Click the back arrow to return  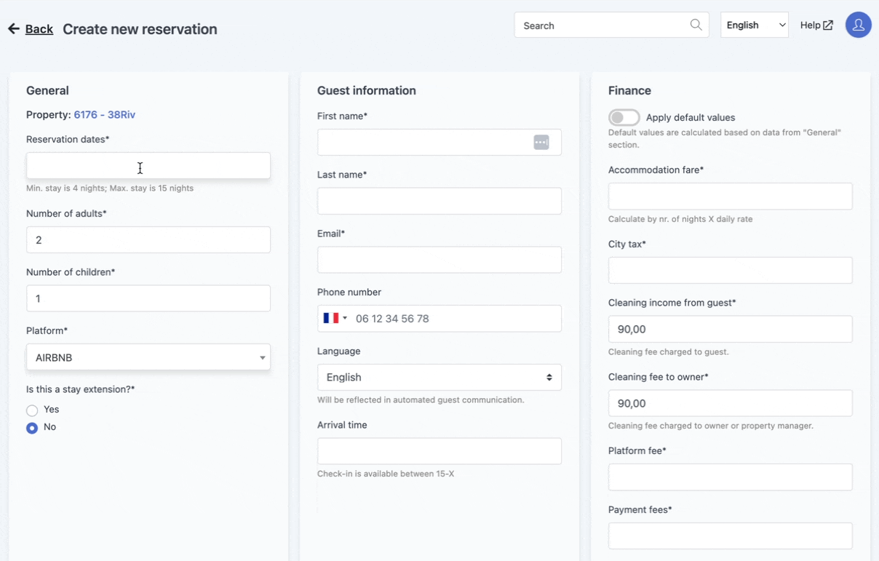pyautogui.click(x=13, y=28)
